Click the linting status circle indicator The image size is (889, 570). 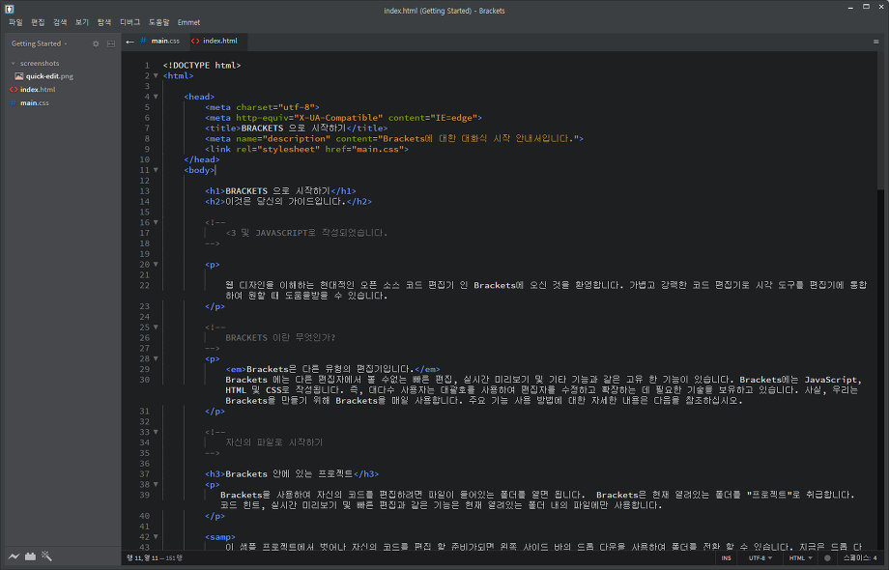827,558
